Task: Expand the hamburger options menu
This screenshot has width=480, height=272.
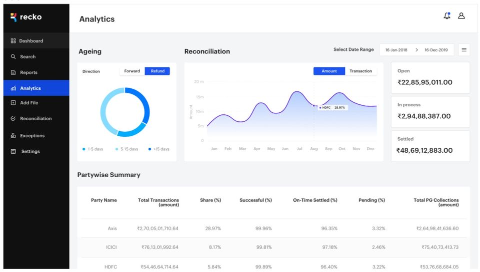Action: point(464,50)
